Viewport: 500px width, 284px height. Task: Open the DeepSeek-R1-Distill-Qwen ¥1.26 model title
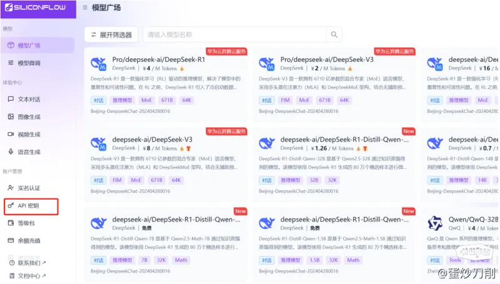(344, 139)
